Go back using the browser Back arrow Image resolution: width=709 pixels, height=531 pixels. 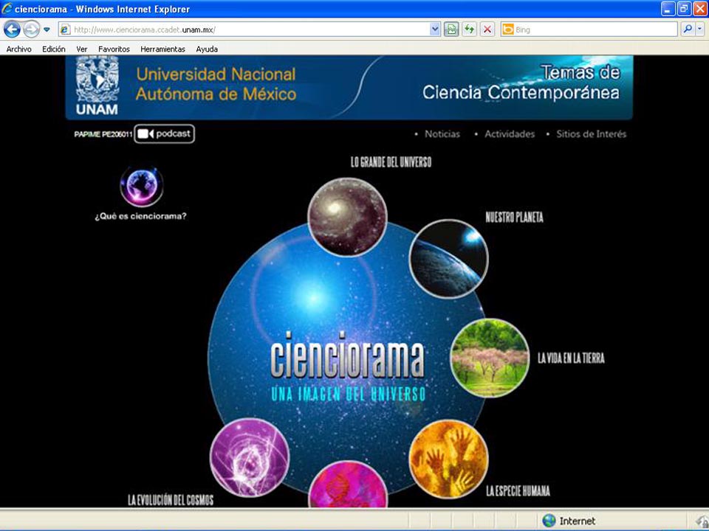coord(12,29)
